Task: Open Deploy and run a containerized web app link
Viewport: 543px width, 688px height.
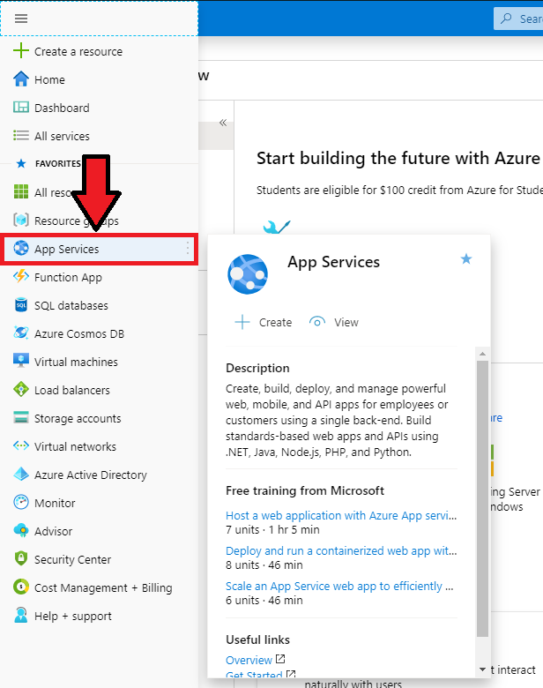Action: pyautogui.click(x=341, y=550)
